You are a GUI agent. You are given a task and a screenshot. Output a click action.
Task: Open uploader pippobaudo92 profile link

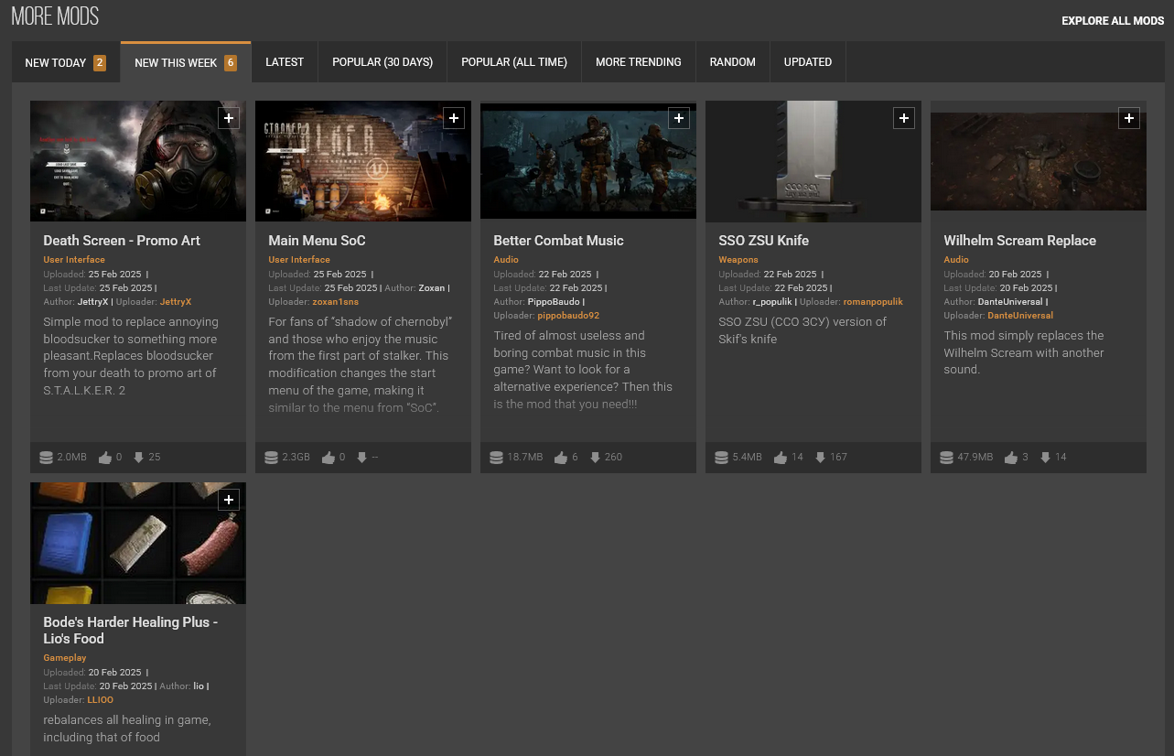(x=568, y=315)
